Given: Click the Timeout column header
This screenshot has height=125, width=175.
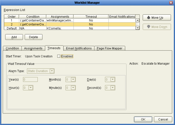Looking at the screenshot, I should (x=91, y=17).
